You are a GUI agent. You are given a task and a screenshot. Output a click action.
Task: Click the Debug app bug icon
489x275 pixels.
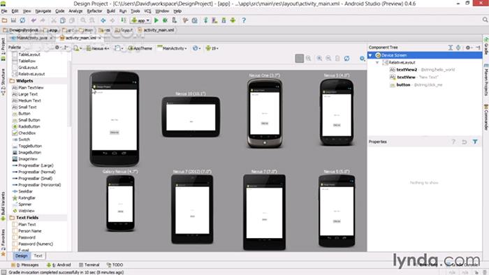pyautogui.click(x=165, y=20)
